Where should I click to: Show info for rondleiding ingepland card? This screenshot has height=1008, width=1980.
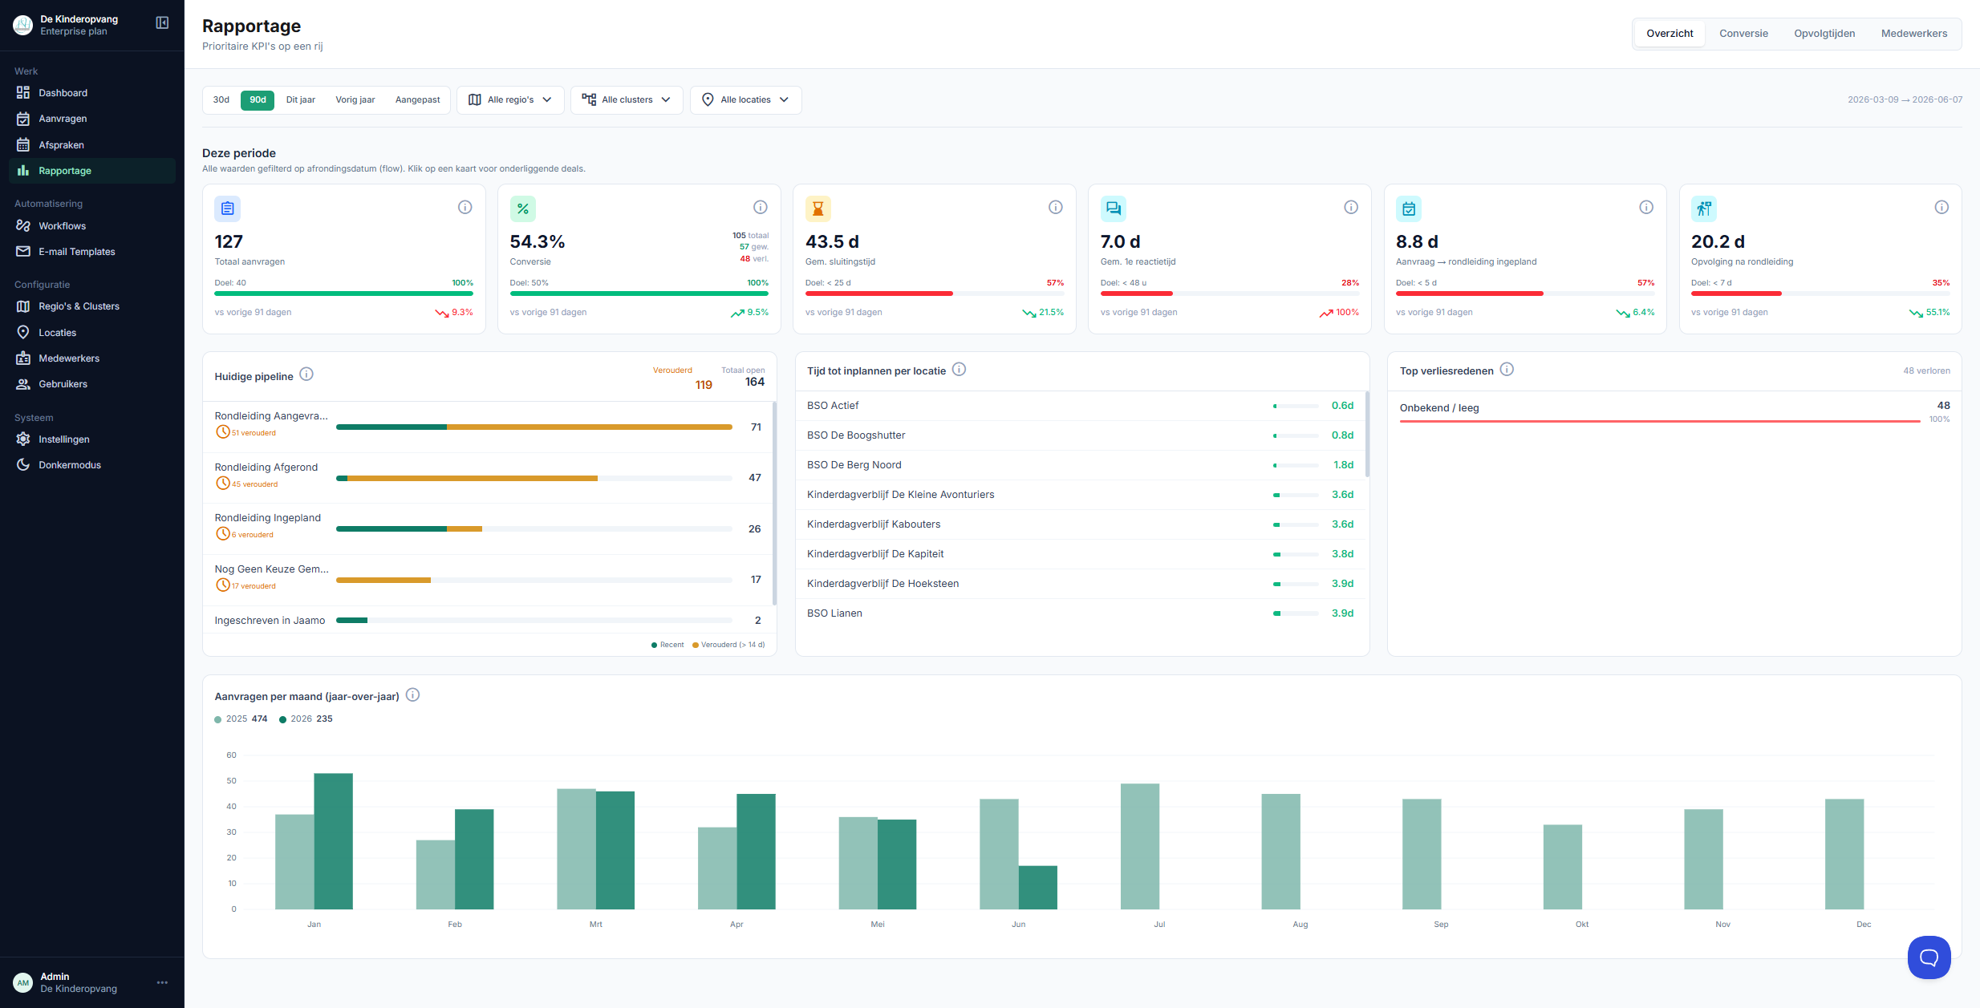tap(1646, 208)
